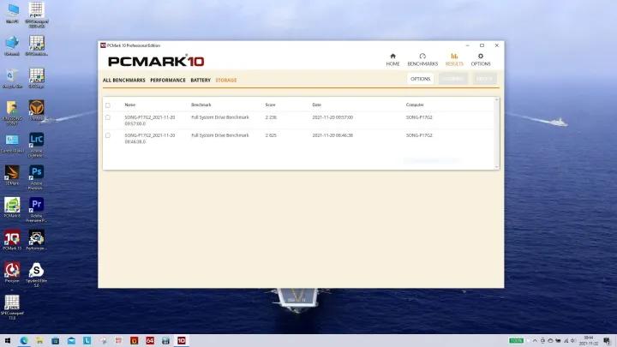
Task: Select the PCMark 10 desktop shortcut
Action: [12, 241]
